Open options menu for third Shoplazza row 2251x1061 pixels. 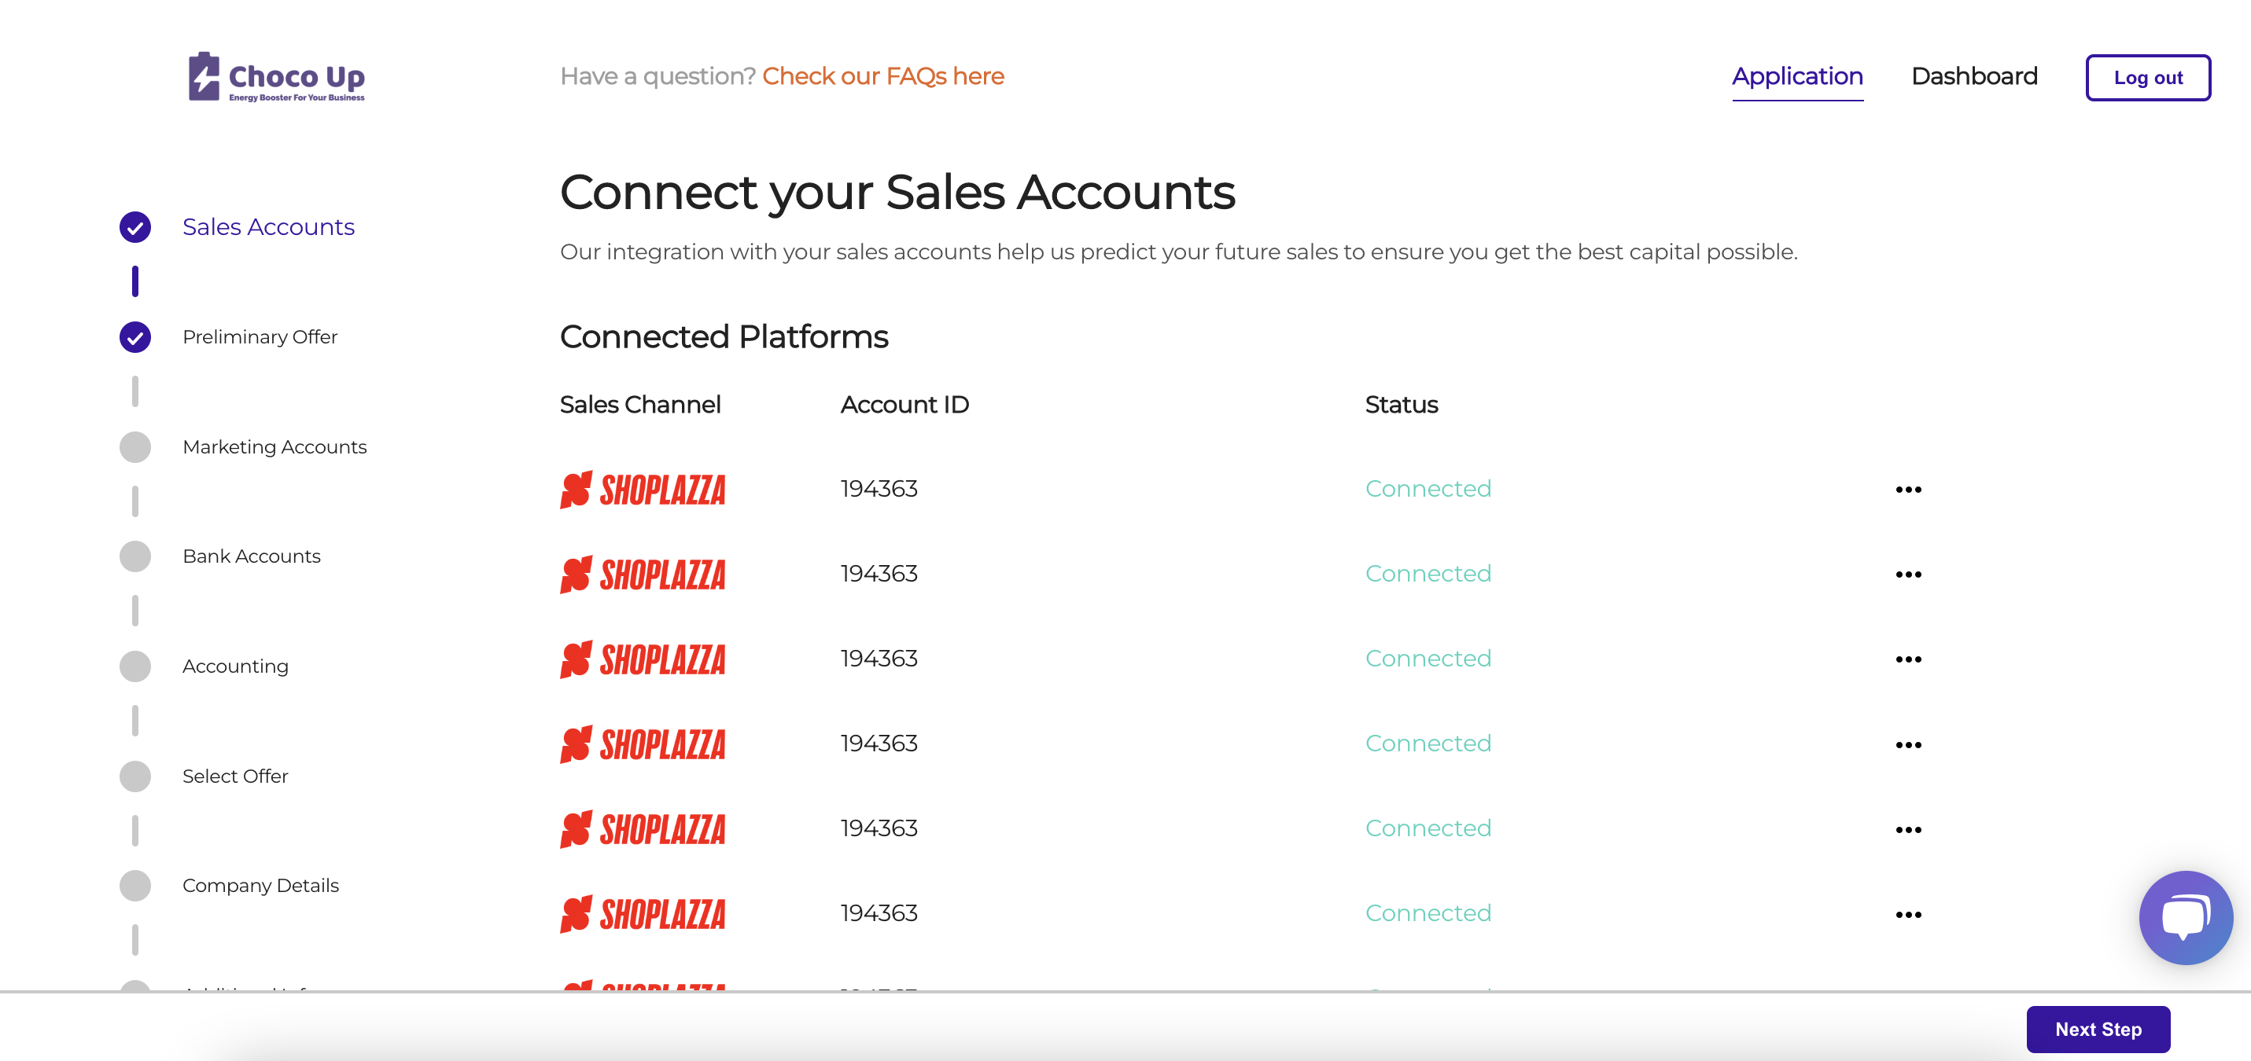coord(1907,659)
